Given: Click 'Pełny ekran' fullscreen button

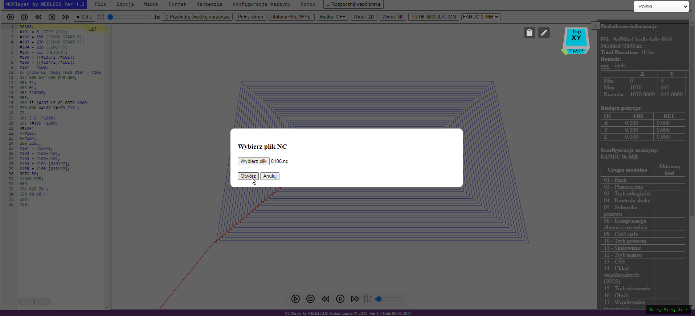Looking at the screenshot, I should (x=250, y=17).
